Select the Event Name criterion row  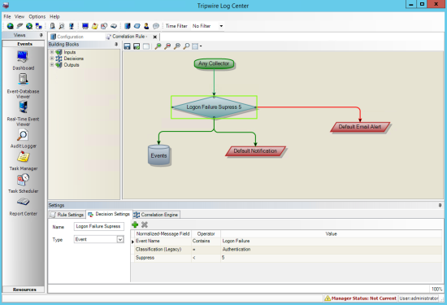287,241
